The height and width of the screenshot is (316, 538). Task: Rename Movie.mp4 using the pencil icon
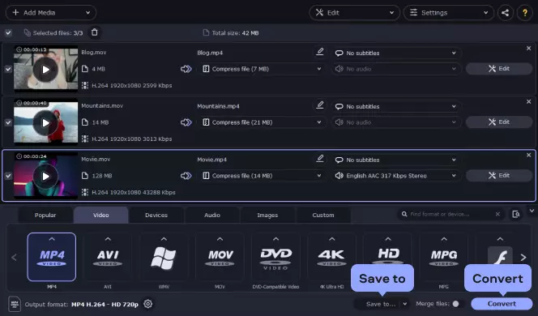click(x=320, y=159)
